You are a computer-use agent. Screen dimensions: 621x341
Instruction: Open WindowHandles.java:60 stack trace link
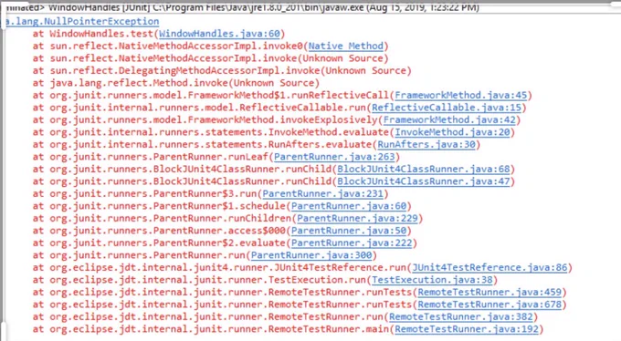(x=219, y=34)
